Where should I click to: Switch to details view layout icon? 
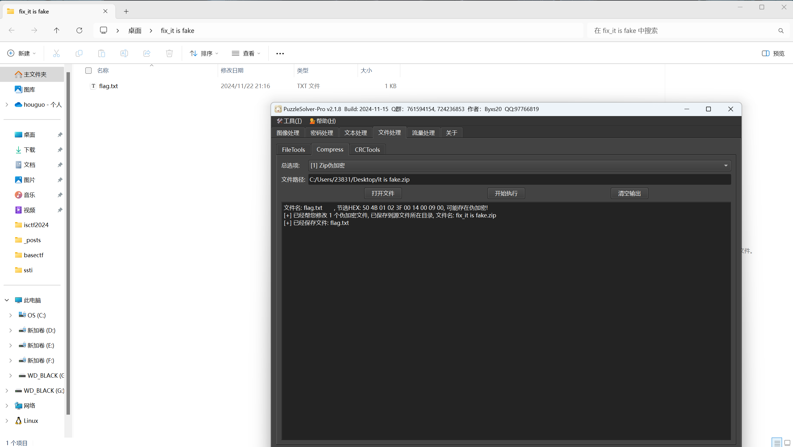(x=777, y=443)
